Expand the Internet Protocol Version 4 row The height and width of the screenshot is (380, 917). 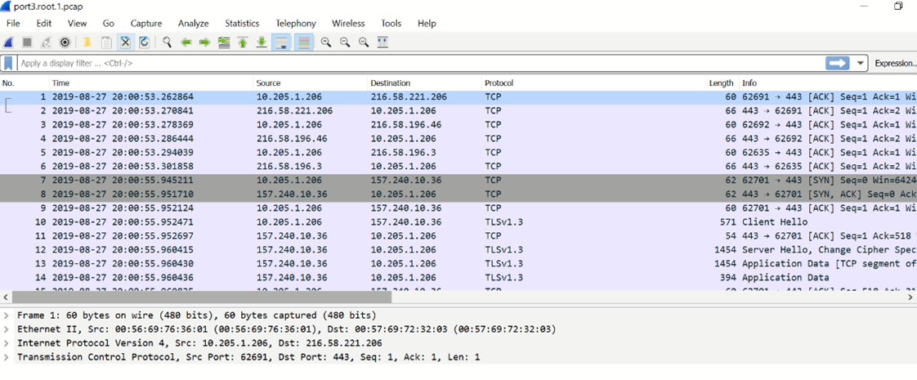(7, 343)
